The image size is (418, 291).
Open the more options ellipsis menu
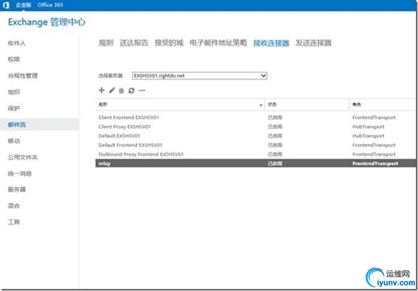click(142, 91)
